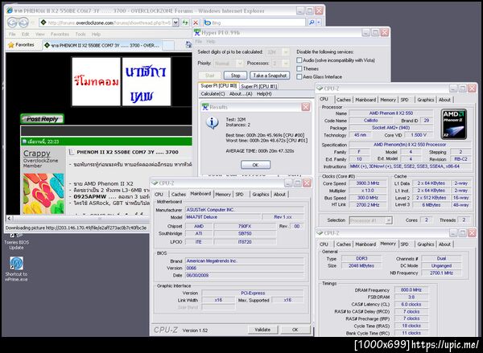Click the Internet Explorer Forward arrow button
The image size is (483, 353).
[23, 23]
